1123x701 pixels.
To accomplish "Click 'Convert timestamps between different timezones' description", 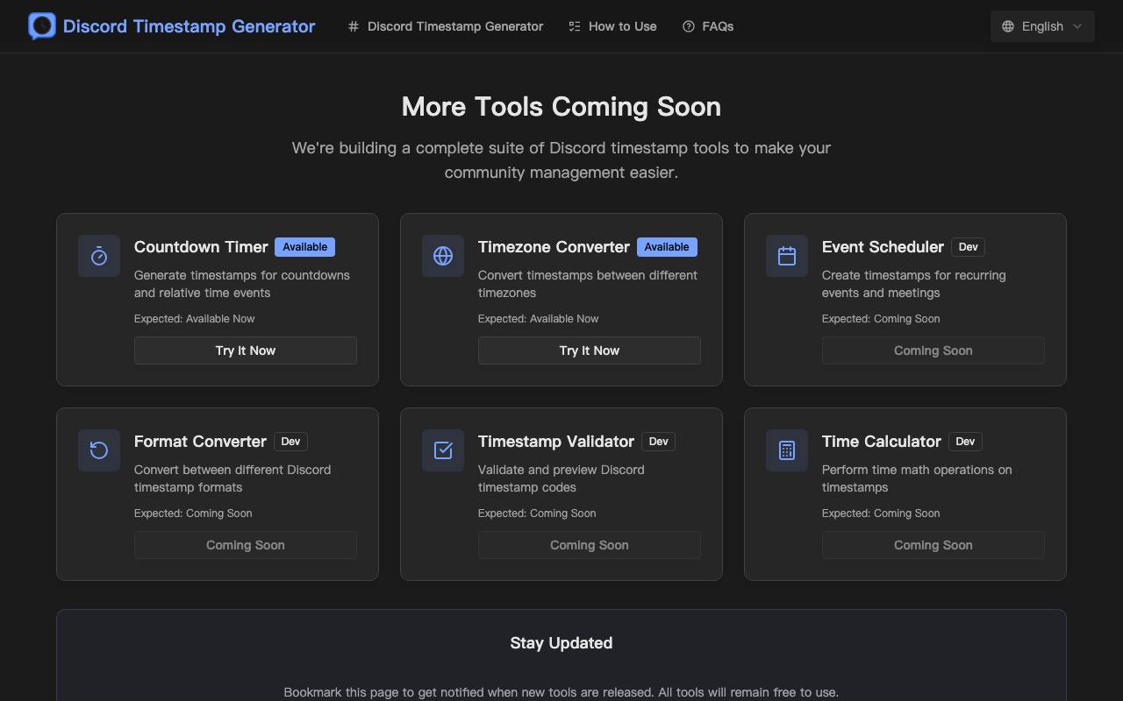I will 588,284.
